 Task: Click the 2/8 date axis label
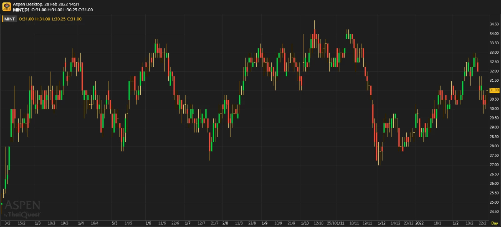click(x=225, y=223)
